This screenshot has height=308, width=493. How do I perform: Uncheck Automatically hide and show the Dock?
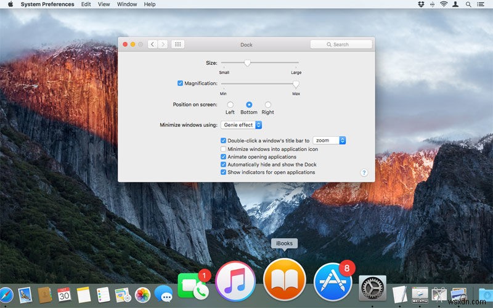pos(223,164)
